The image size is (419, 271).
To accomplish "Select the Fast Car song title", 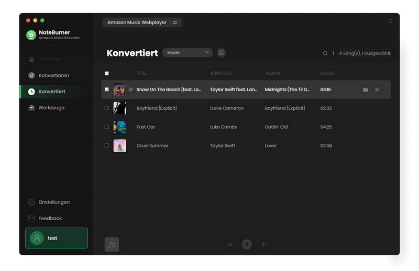I will (x=146, y=127).
